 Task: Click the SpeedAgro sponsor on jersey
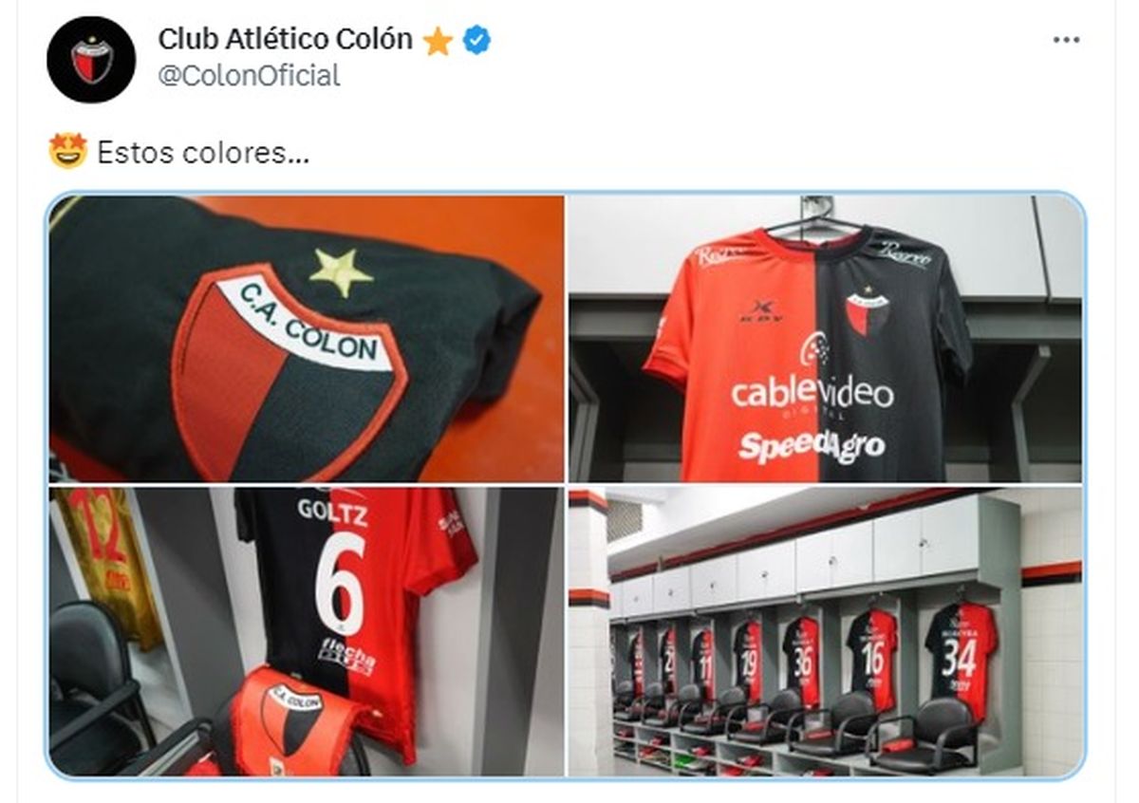click(811, 446)
